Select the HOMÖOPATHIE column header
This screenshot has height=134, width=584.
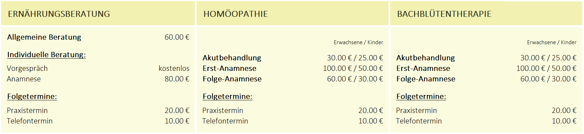coord(236,14)
